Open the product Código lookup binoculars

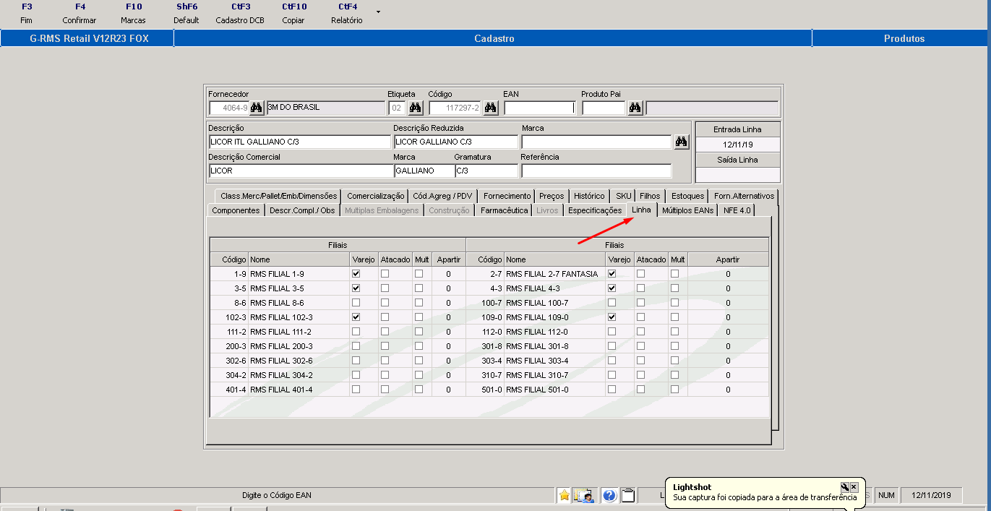pyautogui.click(x=490, y=108)
